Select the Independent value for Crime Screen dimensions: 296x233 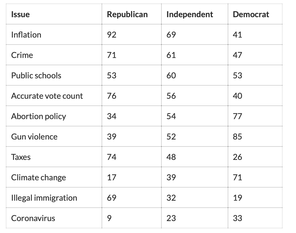point(171,55)
